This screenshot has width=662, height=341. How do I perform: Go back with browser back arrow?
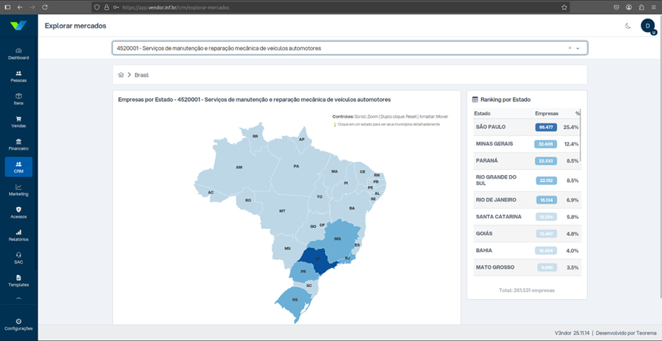(21, 7)
